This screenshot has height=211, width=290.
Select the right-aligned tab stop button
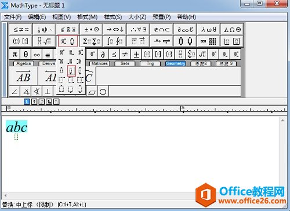(42, 102)
